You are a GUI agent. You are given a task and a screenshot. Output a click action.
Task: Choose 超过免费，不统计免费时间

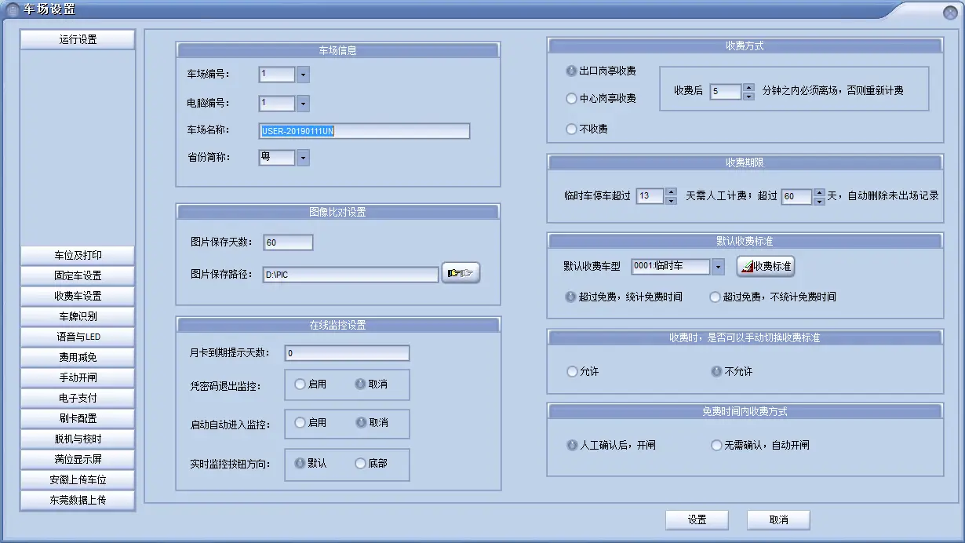pos(714,297)
